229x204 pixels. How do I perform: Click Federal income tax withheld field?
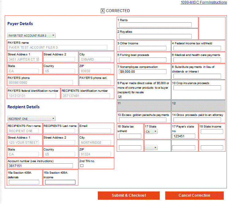(x=197, y=48)
